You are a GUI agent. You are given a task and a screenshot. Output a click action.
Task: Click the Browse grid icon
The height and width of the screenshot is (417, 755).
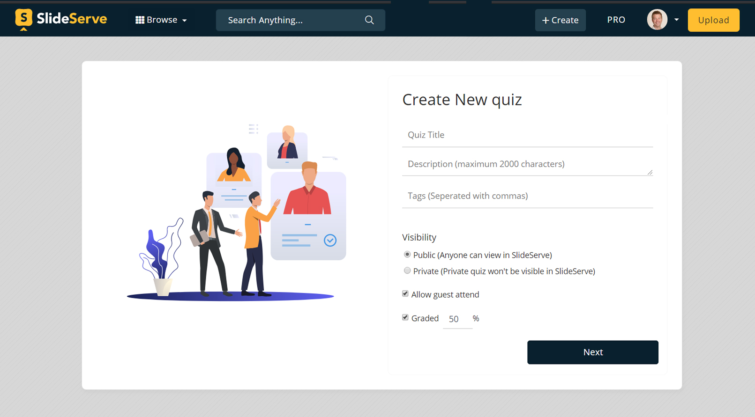140,20
